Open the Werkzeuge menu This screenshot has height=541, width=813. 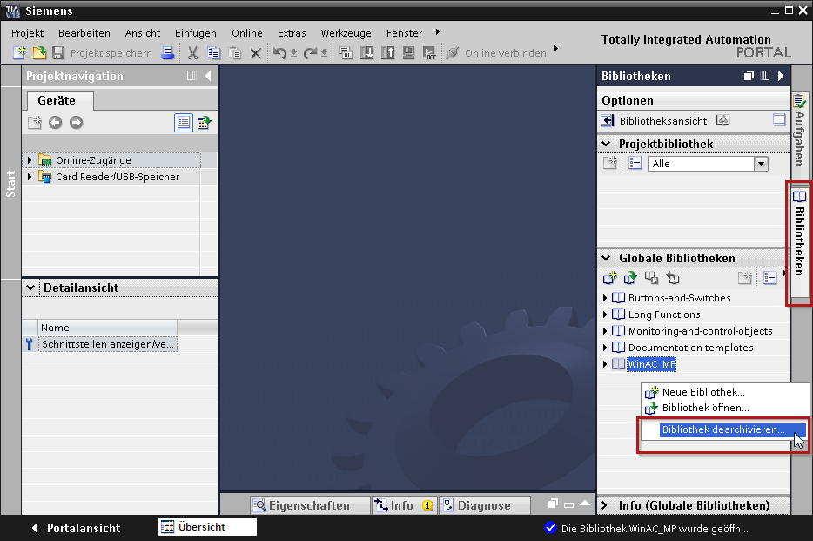click(346, 33)
